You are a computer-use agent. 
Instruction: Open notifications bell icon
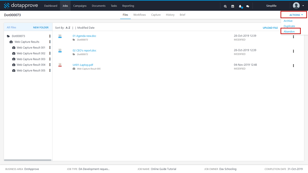click(x=240, y=6)
